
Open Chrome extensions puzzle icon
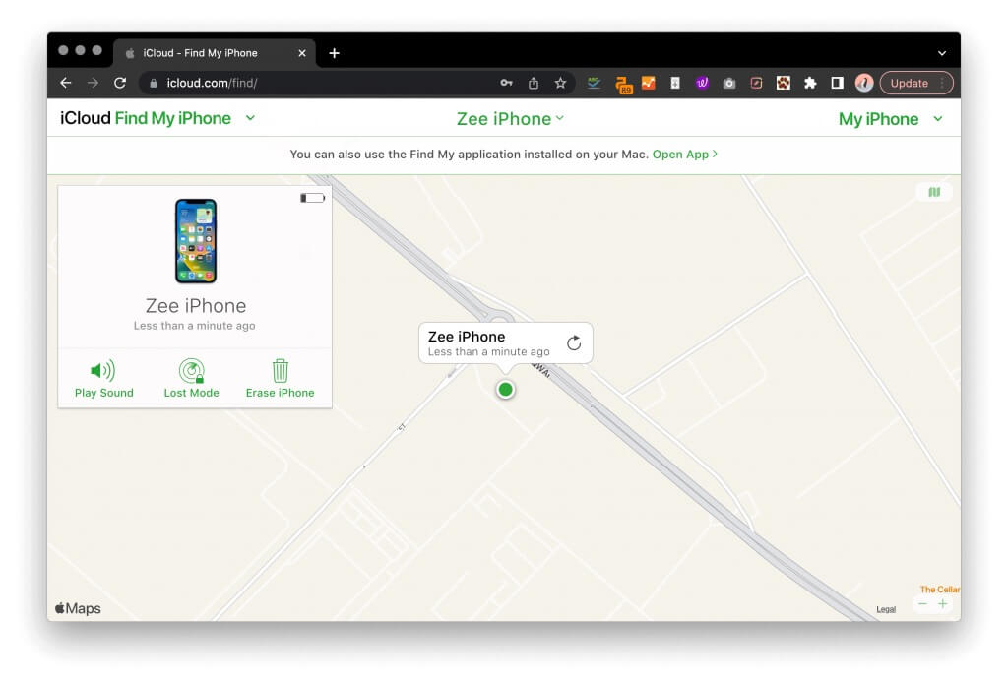pyautogui.click(x=810, y=84)
